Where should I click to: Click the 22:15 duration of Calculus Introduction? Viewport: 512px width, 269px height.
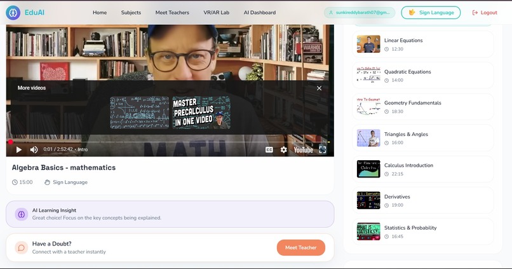tap(398, 174)
